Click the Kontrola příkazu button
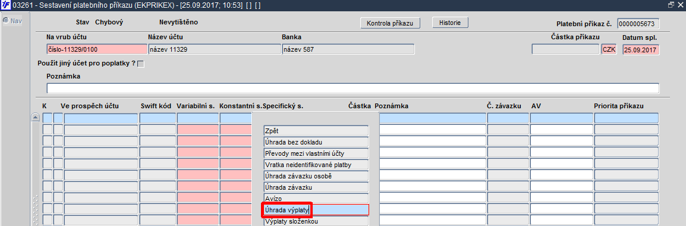686x226 pixels. [390, 23]
